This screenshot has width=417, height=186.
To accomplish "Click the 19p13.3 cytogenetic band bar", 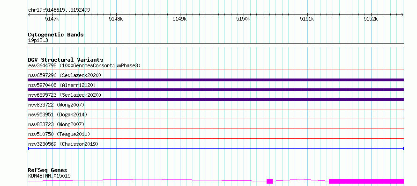I will click(216, 45).
